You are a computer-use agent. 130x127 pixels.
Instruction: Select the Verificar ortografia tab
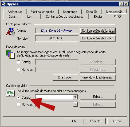tap(43, 12)
